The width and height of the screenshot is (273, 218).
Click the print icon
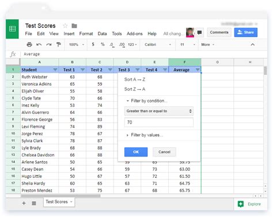tap(29, 44)
